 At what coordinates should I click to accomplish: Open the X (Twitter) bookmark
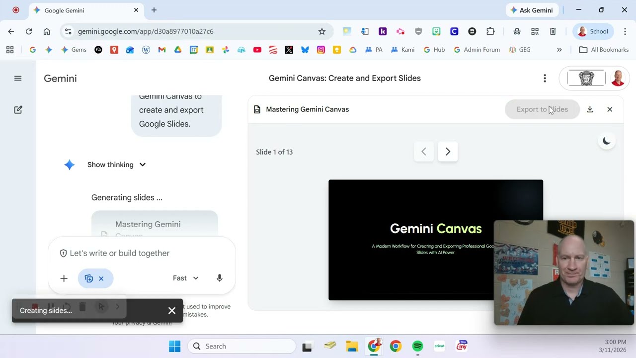[x=289, y=50]
